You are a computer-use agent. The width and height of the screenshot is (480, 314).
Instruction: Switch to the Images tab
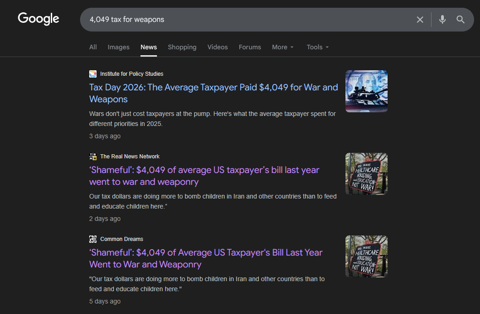pyautogui.click(x=119, y=47)
